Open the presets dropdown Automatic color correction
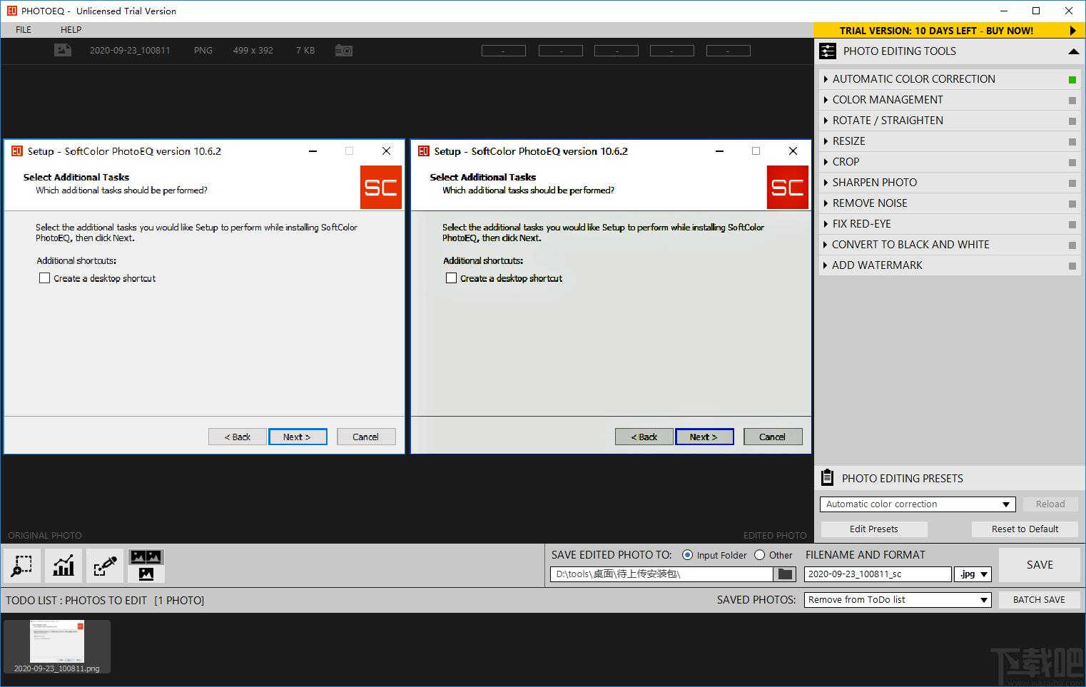This screenshot has width=1086, height=687. (x=918, y=504)
